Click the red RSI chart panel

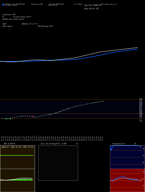pyautogui.click(x=127, y=180)
